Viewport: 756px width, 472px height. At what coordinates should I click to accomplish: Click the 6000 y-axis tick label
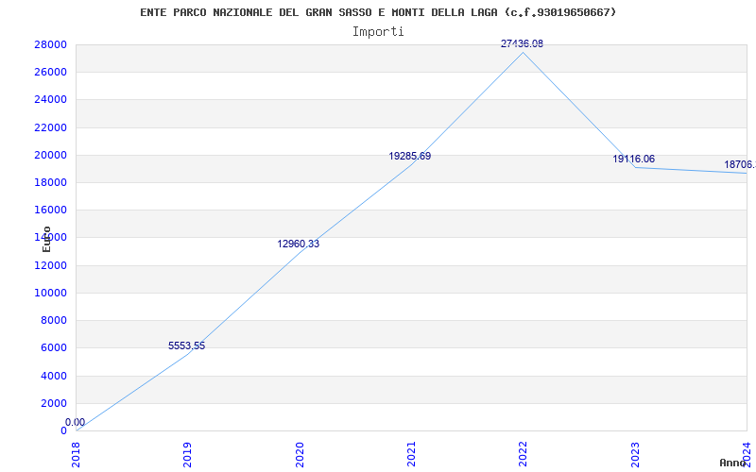click(x=54, y=347)
